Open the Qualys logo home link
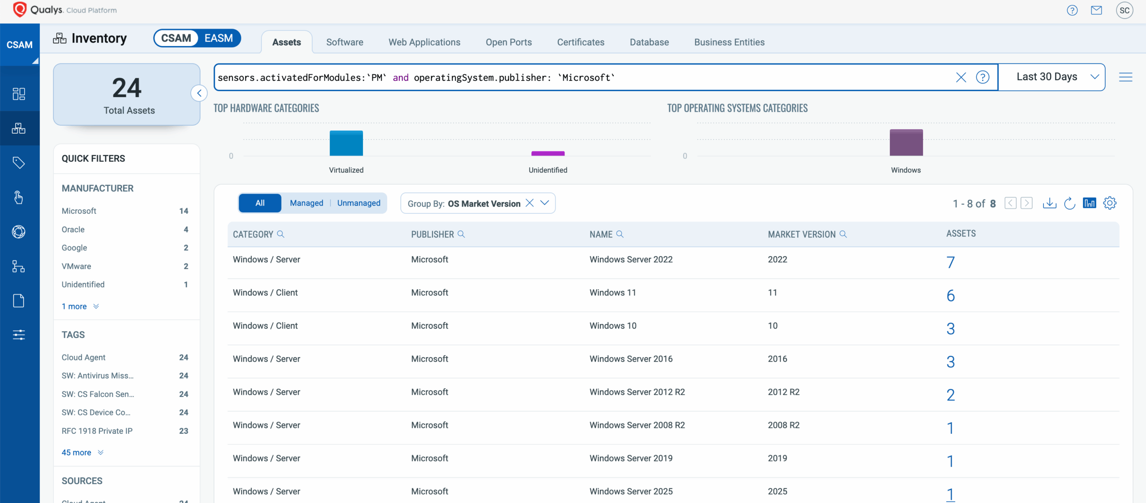The height and width of the screenshot is (503, 1146). point(65,10)
